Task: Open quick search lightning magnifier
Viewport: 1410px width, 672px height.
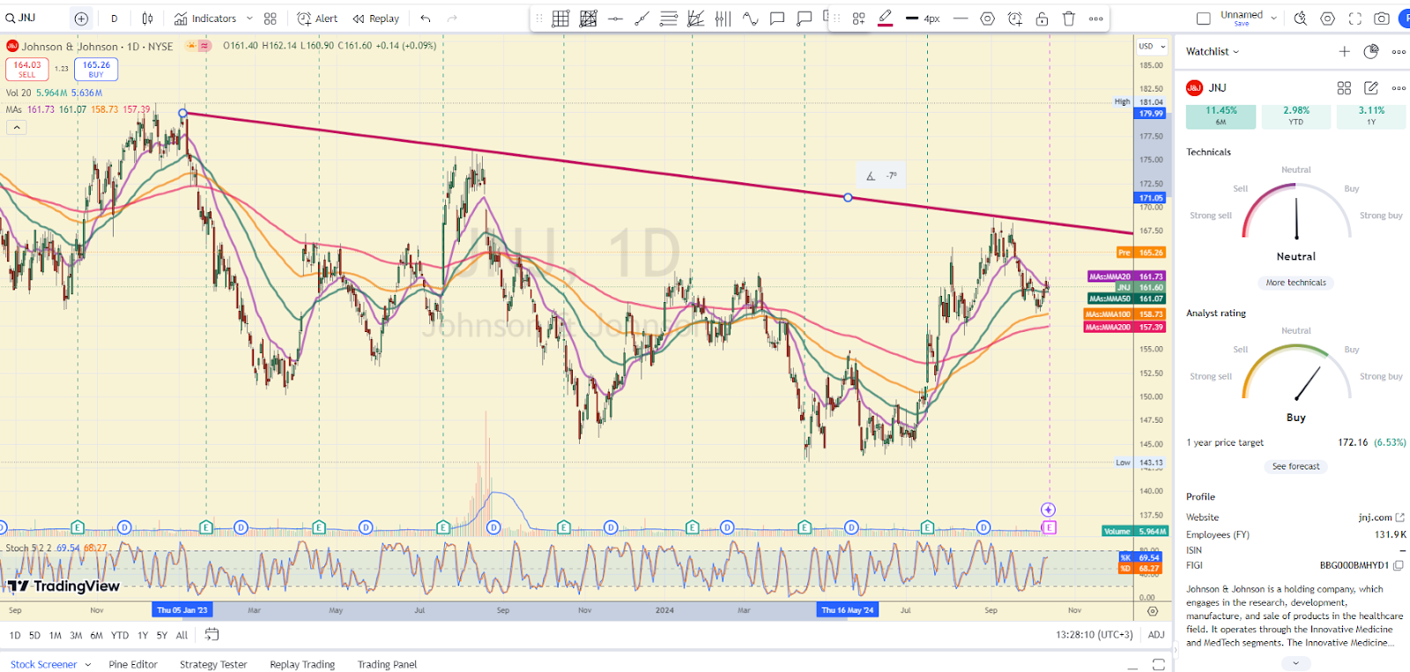Action: click(x=1301, y=18)
